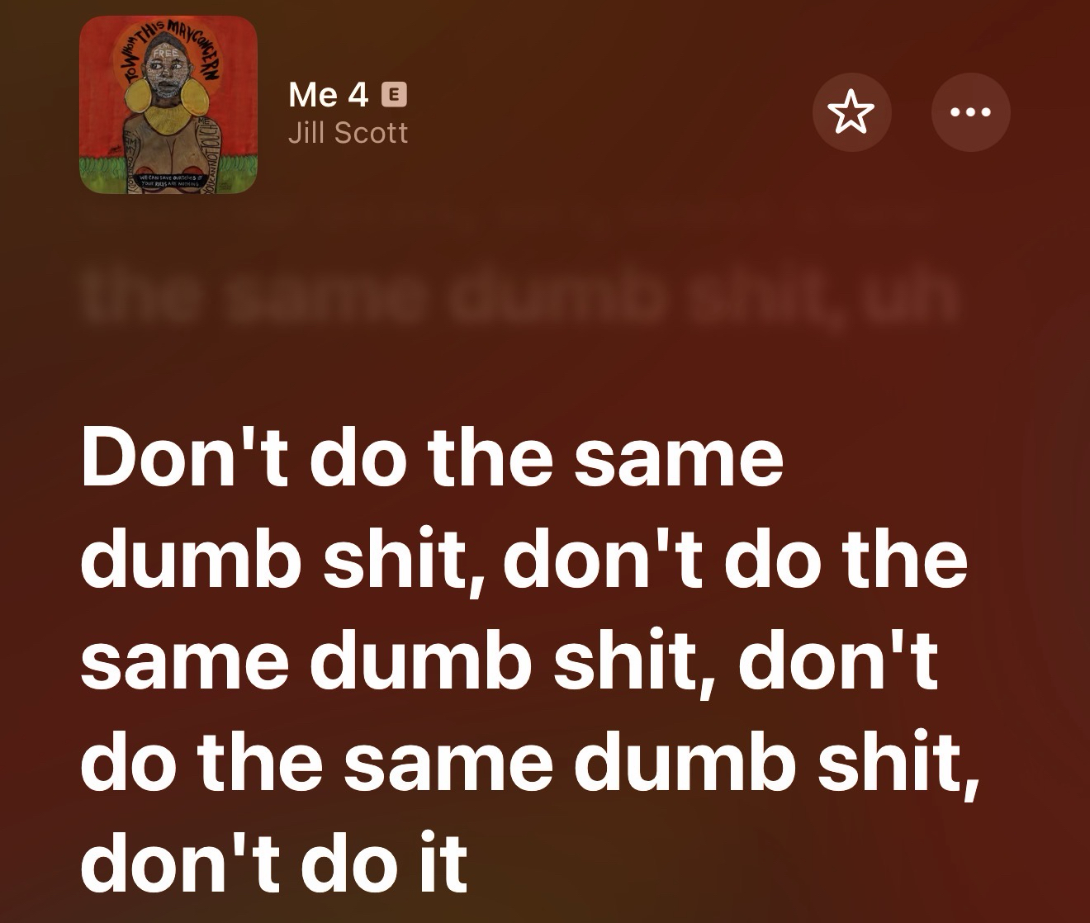Favorite the song with the star icon
The width and height of the screenshot is (1090, 923).
[851, 112]
